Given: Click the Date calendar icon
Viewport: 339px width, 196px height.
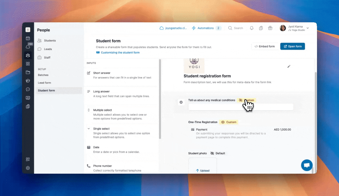Looking at the screenshot, I should (89, 147).
